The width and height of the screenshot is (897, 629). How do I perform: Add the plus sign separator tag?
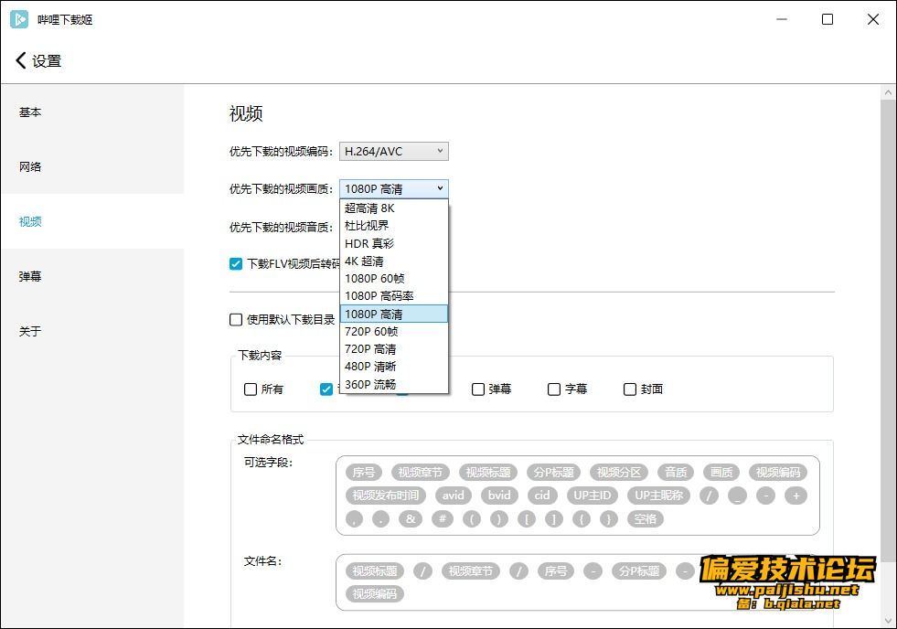[796, 496]
